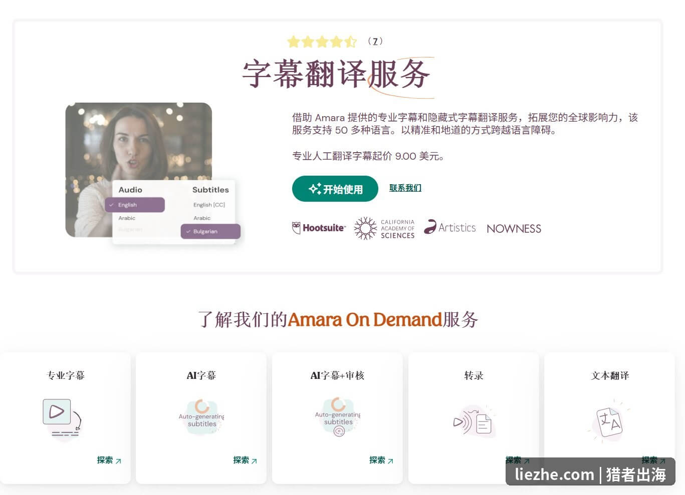Select English in the Audio list

tap(135, 205)
